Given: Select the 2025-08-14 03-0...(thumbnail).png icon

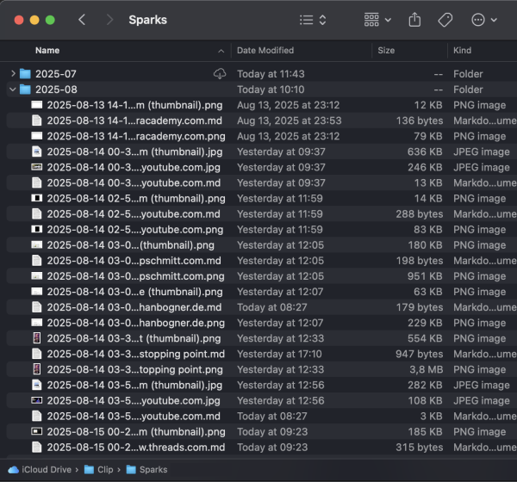Looking at the screenshot, I should point(36,244).
